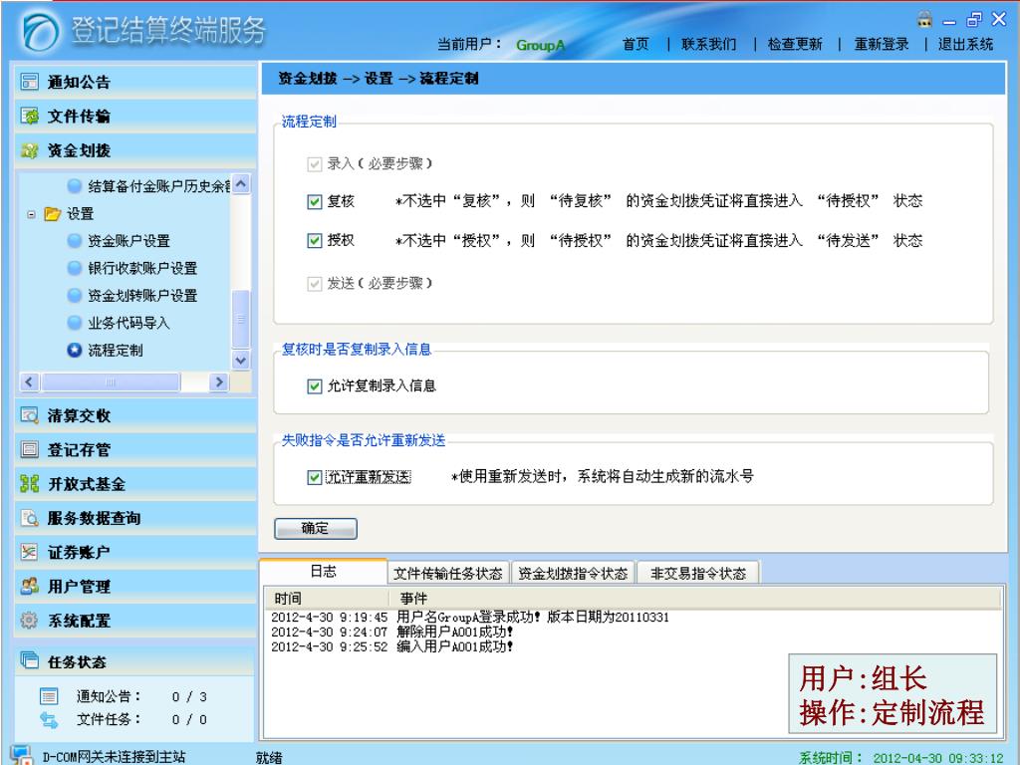Click the 清算交收 sidebar icon
This screenshot has height=765, width=1020.
[29, 415]
